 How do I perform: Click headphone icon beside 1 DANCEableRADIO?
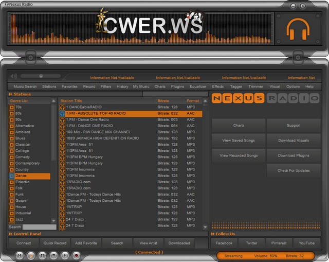click(x=62, y=107)
